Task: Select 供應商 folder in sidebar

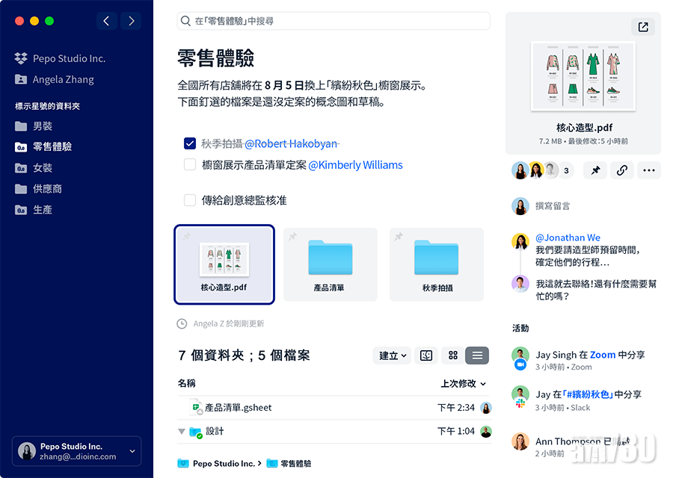Action: (47, 189)
